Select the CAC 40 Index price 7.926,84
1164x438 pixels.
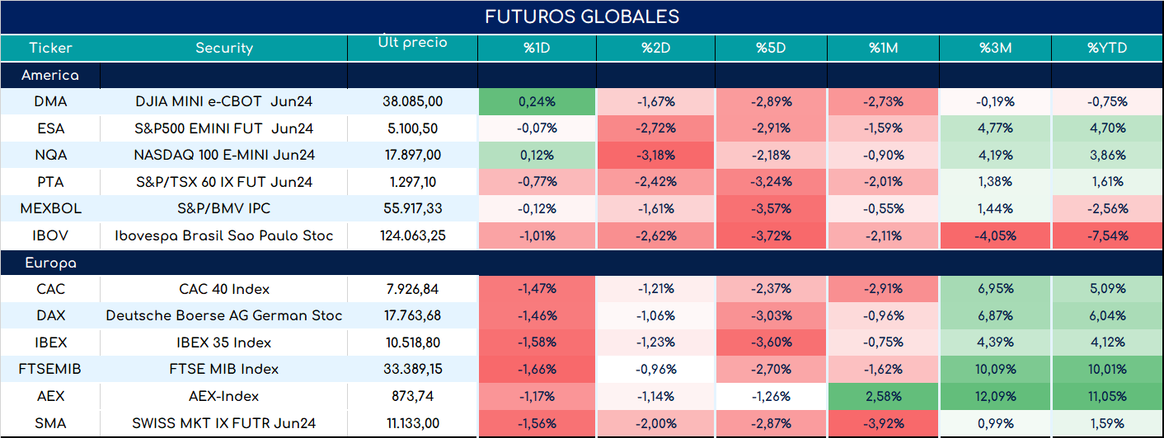pos(412,290)
